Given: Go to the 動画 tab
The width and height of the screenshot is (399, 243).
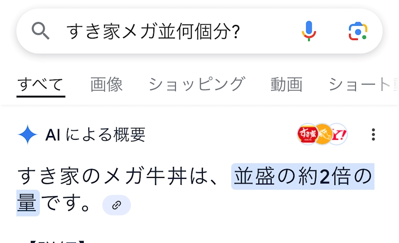Looking at the screenshot, I should point(286,85).
